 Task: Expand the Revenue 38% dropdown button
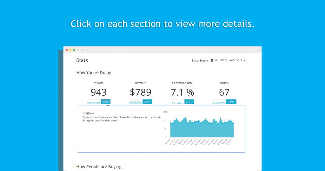coord(148,102)
